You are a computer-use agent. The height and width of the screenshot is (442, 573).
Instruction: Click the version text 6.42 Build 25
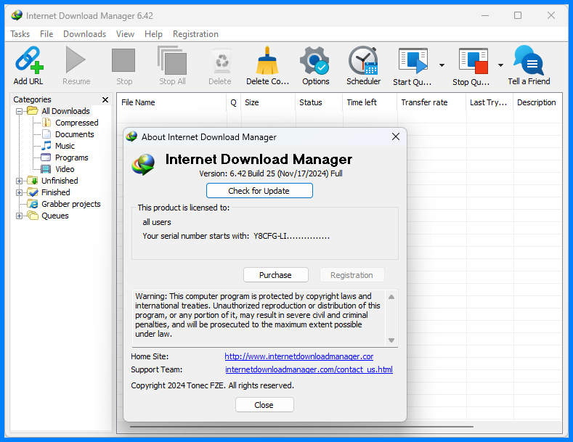[271, 173]
